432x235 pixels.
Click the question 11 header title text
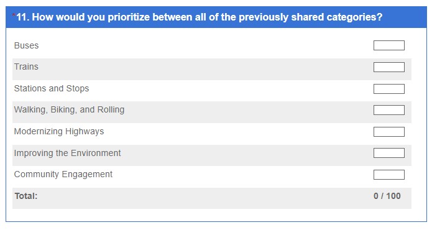point(199,17)
